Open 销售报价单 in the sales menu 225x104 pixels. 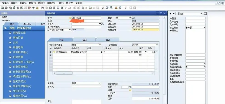(x=19, y=33)
